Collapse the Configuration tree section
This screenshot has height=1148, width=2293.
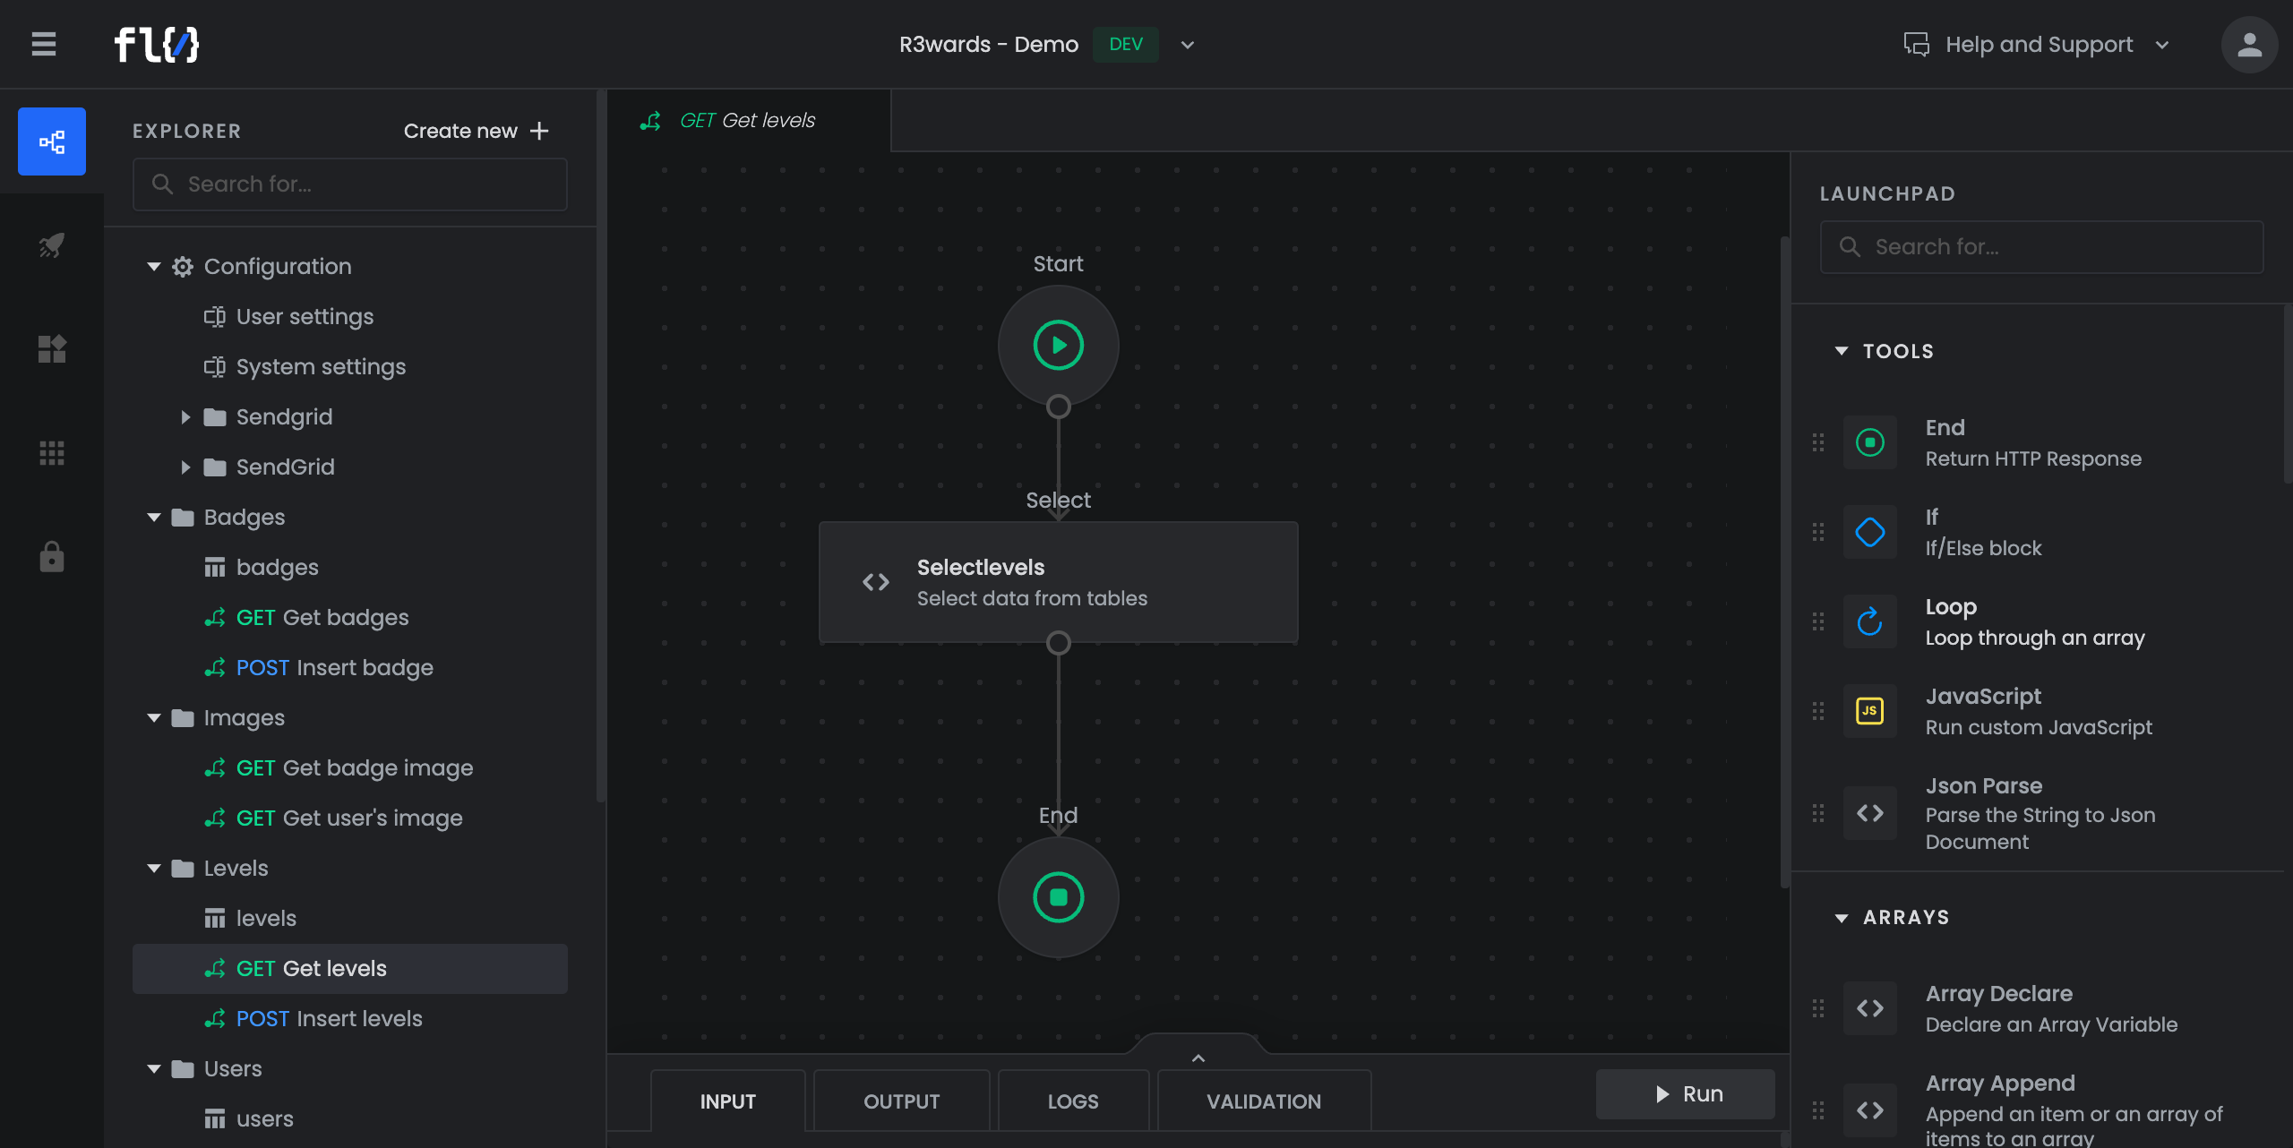154,267
